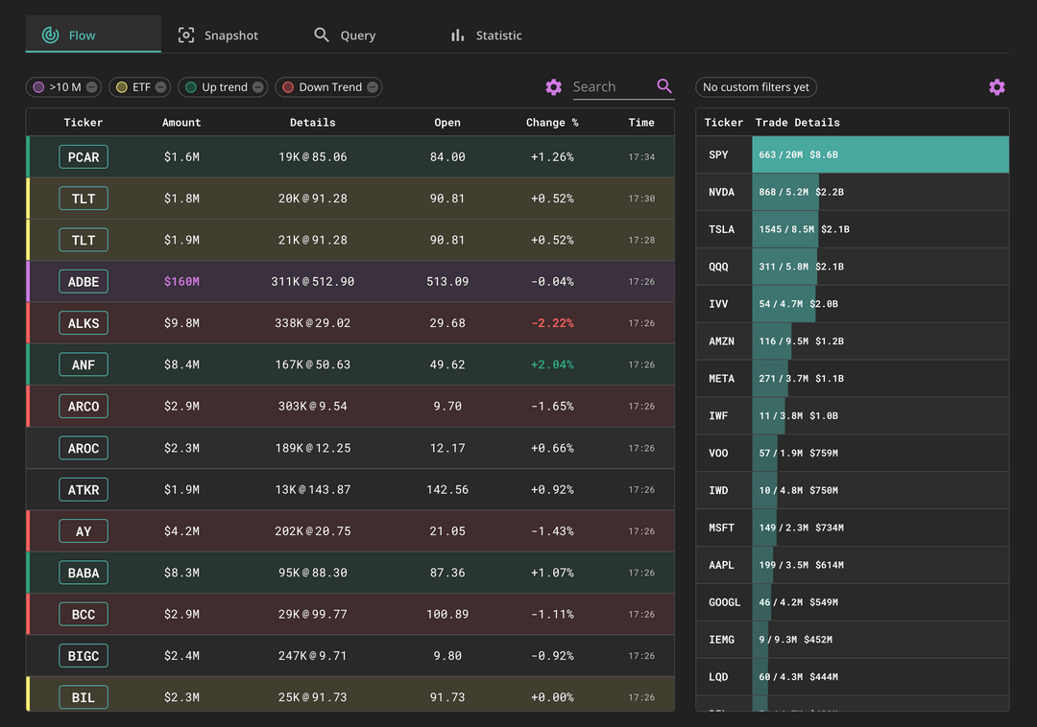Click the Query magnifier icon

tap(322, 35)
